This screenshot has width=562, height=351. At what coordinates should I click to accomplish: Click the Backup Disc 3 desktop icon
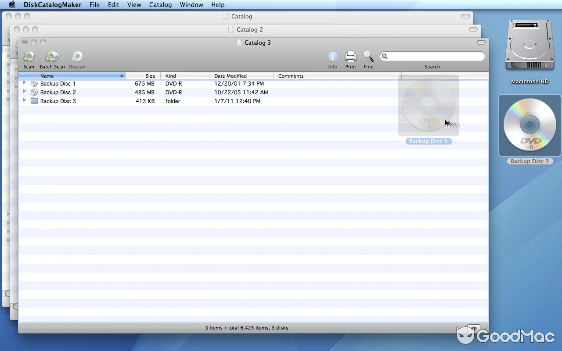[529, 126]
